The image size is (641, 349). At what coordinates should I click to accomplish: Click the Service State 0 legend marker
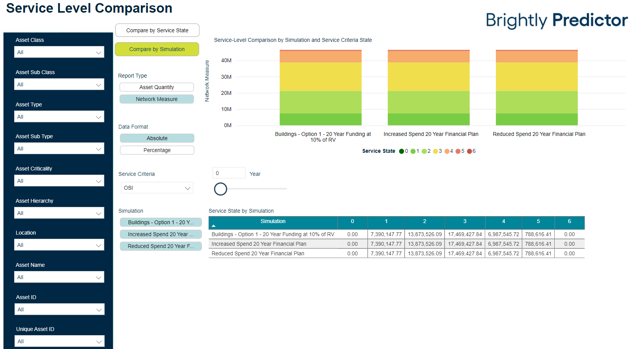[401, 151]
